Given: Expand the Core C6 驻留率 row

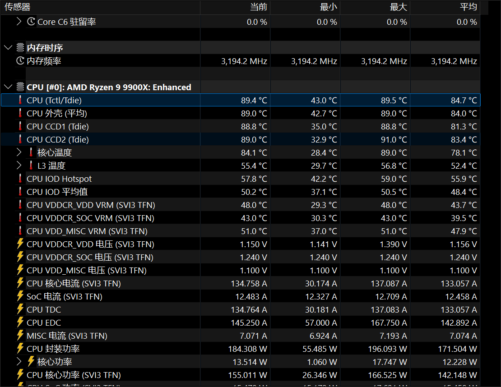Looking at the screenshot, I should click(19, 22).
